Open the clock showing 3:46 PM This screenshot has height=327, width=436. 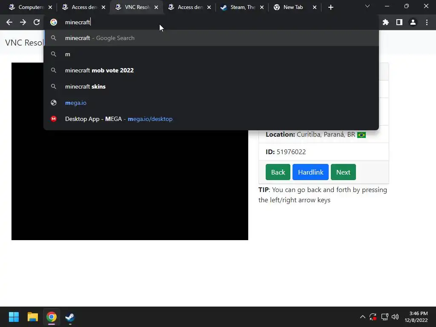click(x=416, y=317)
